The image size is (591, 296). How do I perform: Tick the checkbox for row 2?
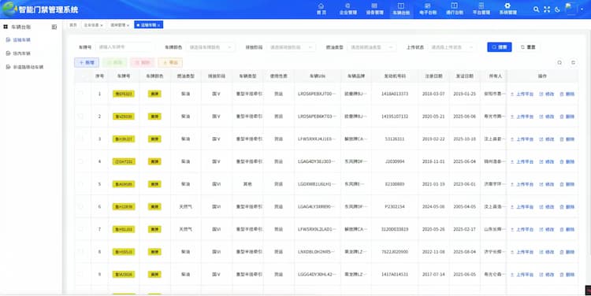pyautogui.click(x=81, y=116)
